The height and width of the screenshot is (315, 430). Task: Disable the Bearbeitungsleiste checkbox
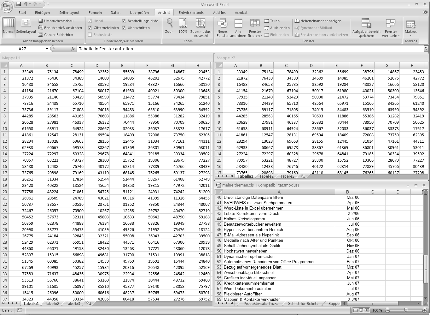[124, 21]
